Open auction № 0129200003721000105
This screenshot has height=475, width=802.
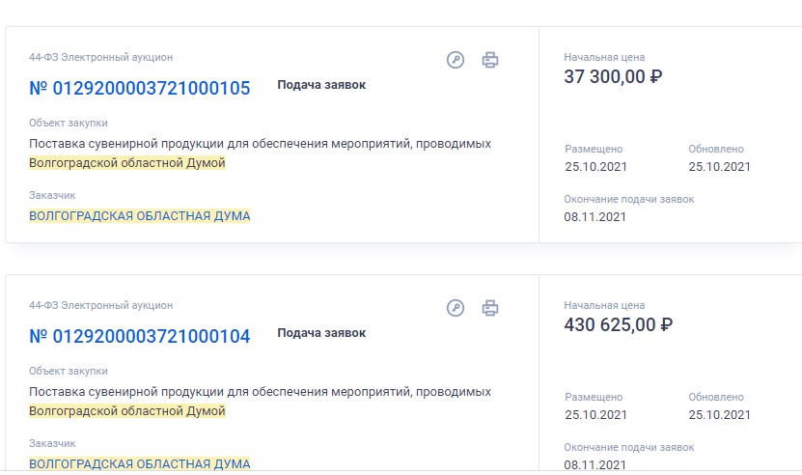click(140, 89)
